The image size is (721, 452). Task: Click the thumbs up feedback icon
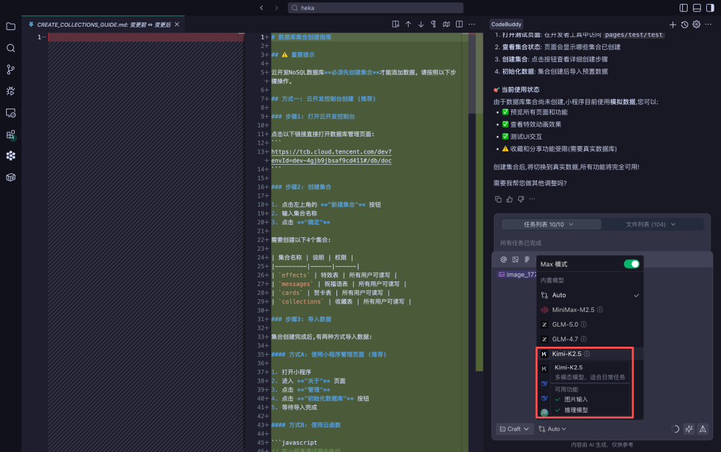pos(510,199)
